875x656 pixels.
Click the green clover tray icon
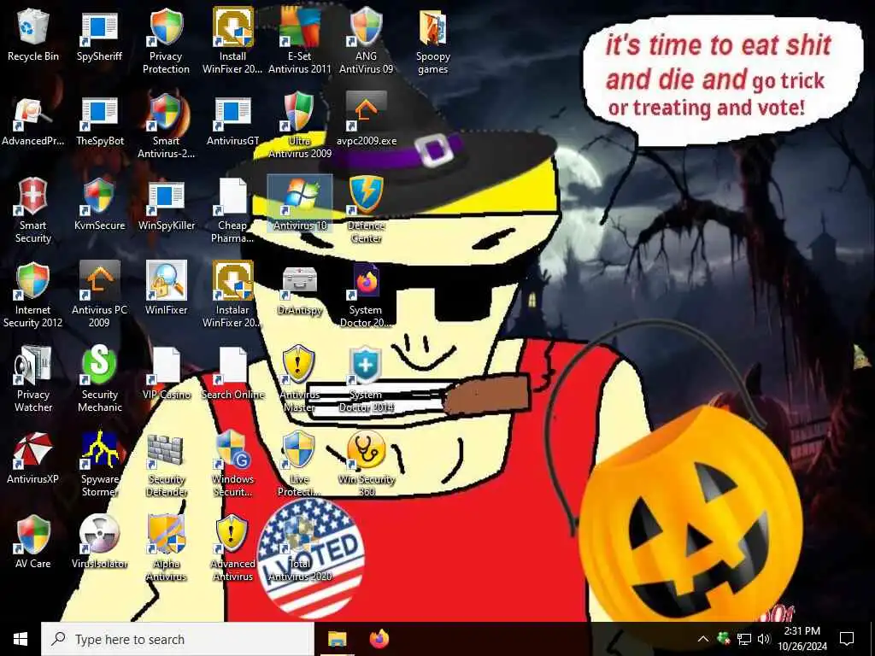pos(723,639)
